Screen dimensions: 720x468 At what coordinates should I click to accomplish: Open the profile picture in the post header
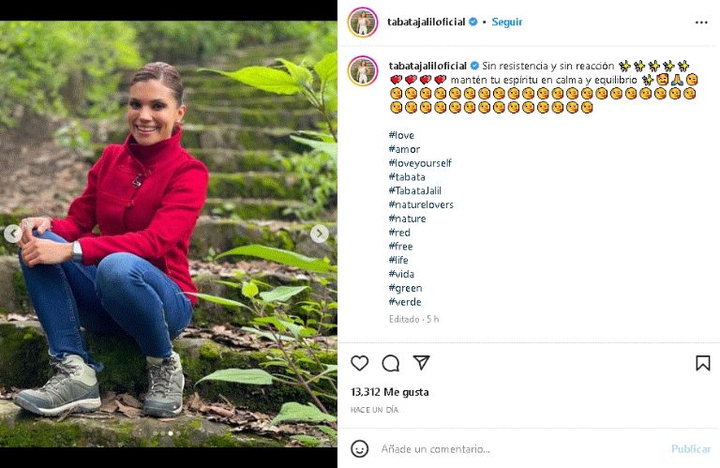click(363, 22)
